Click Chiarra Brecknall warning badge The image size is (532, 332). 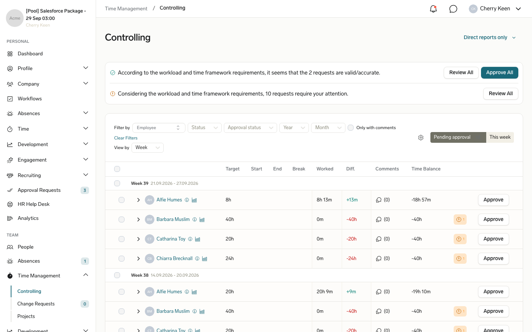point(460,259)
